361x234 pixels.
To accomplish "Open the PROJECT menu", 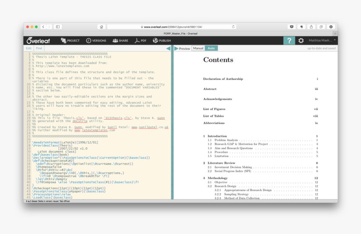I will 70,40.
